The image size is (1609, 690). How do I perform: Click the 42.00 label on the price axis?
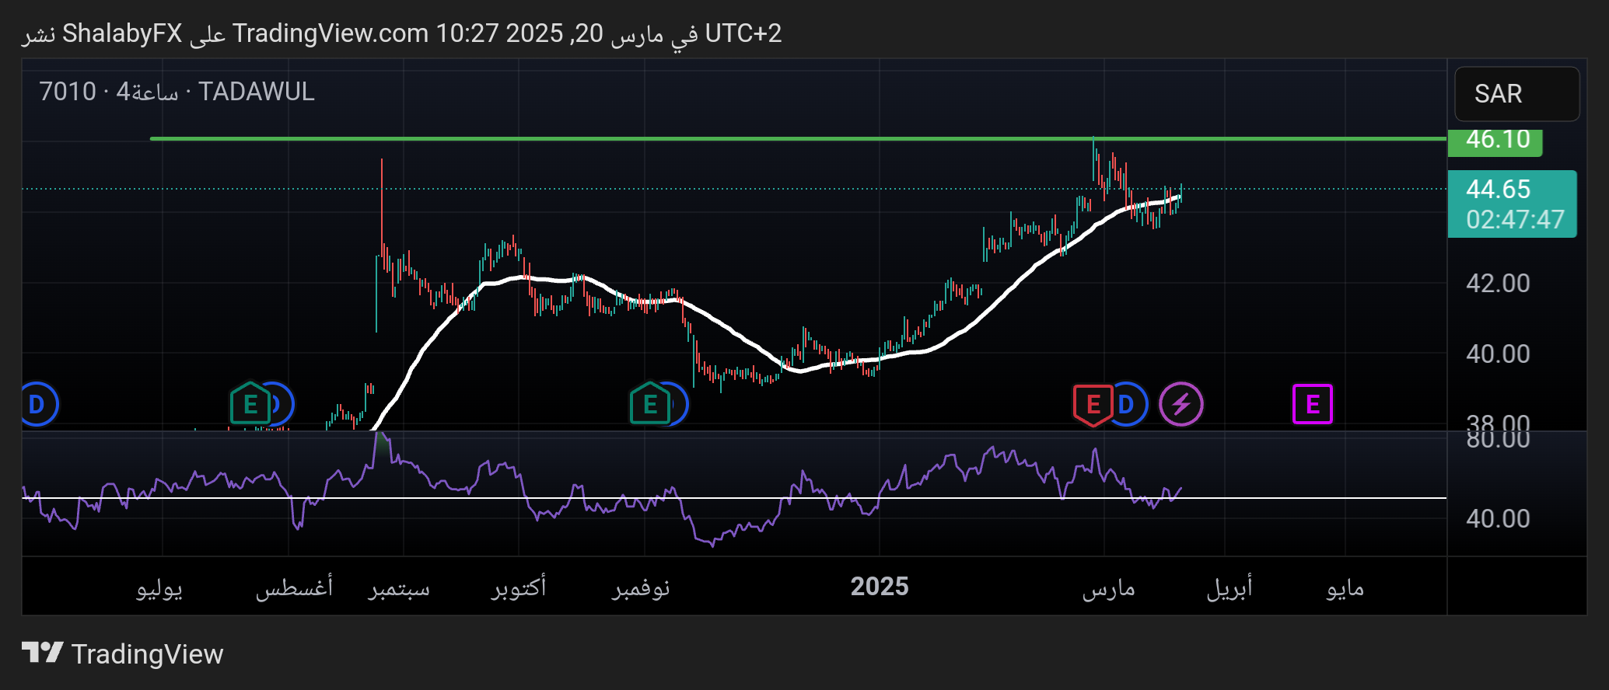pyautogui.click(x=1497, y=283)
